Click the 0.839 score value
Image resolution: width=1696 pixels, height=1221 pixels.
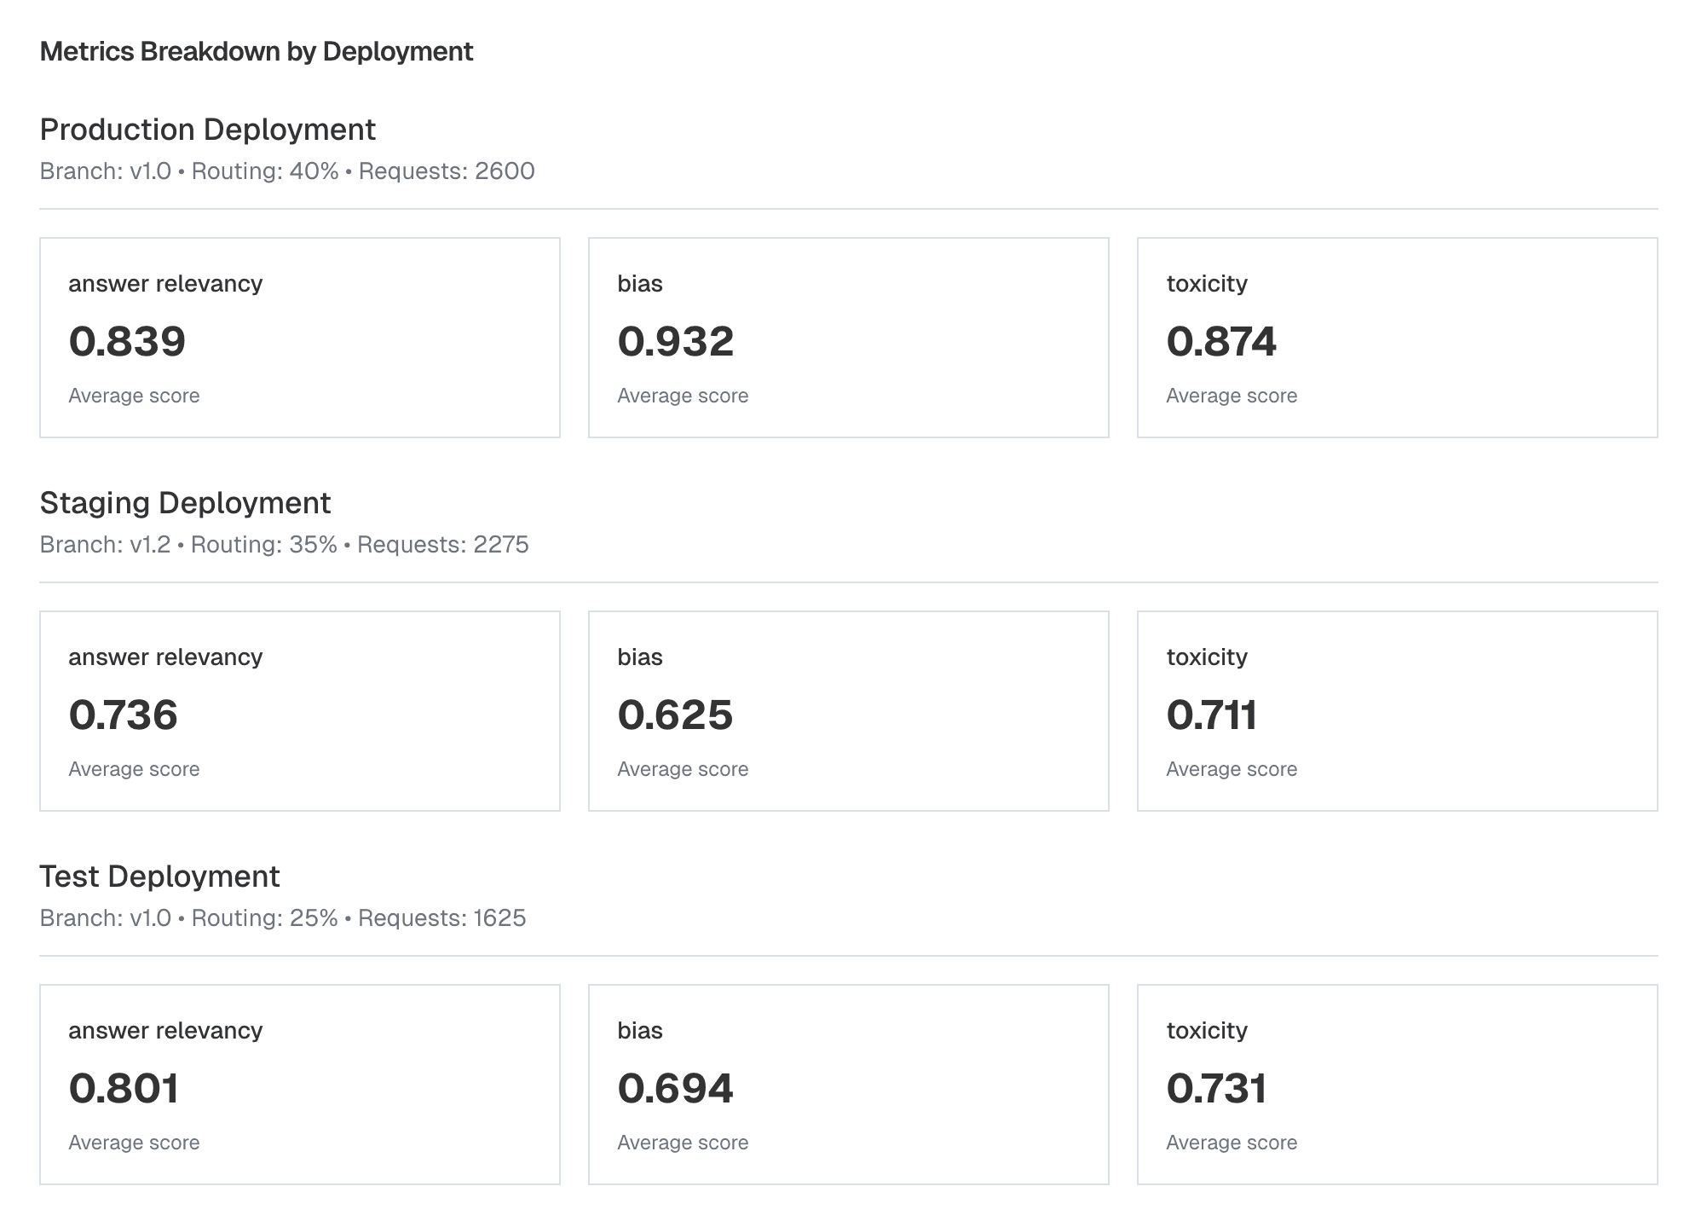click(x=127, y=342)
